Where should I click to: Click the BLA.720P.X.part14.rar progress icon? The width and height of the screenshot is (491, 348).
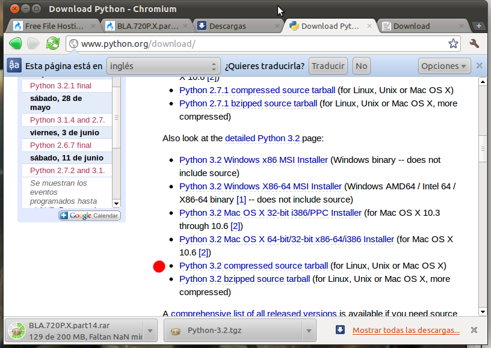pyautogui.click(x=17, y=331)
